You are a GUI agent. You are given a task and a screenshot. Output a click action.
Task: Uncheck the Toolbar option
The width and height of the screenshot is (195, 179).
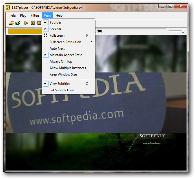[x=68, y=23]
